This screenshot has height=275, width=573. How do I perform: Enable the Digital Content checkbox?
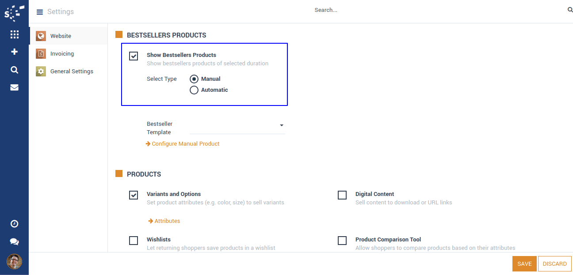(x=342, y=195)
